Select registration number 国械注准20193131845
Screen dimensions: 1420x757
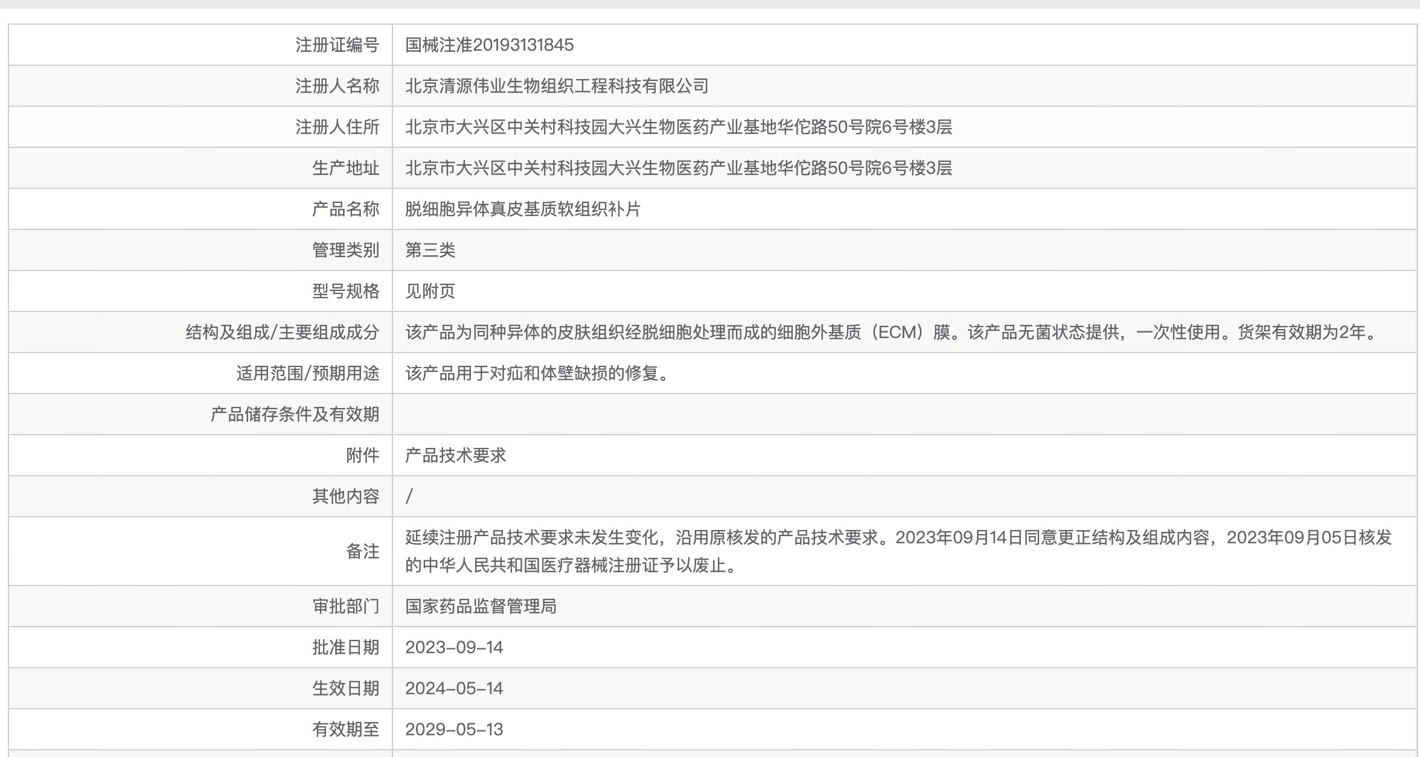click(489, 45)
